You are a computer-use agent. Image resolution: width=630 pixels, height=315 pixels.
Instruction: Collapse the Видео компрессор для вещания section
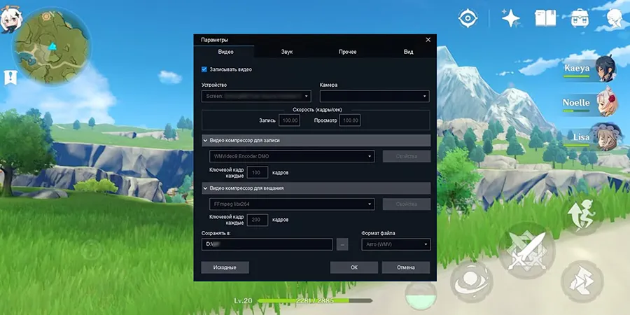click(206, 188)
